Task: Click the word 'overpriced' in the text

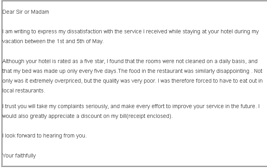Action: (68, 81)
